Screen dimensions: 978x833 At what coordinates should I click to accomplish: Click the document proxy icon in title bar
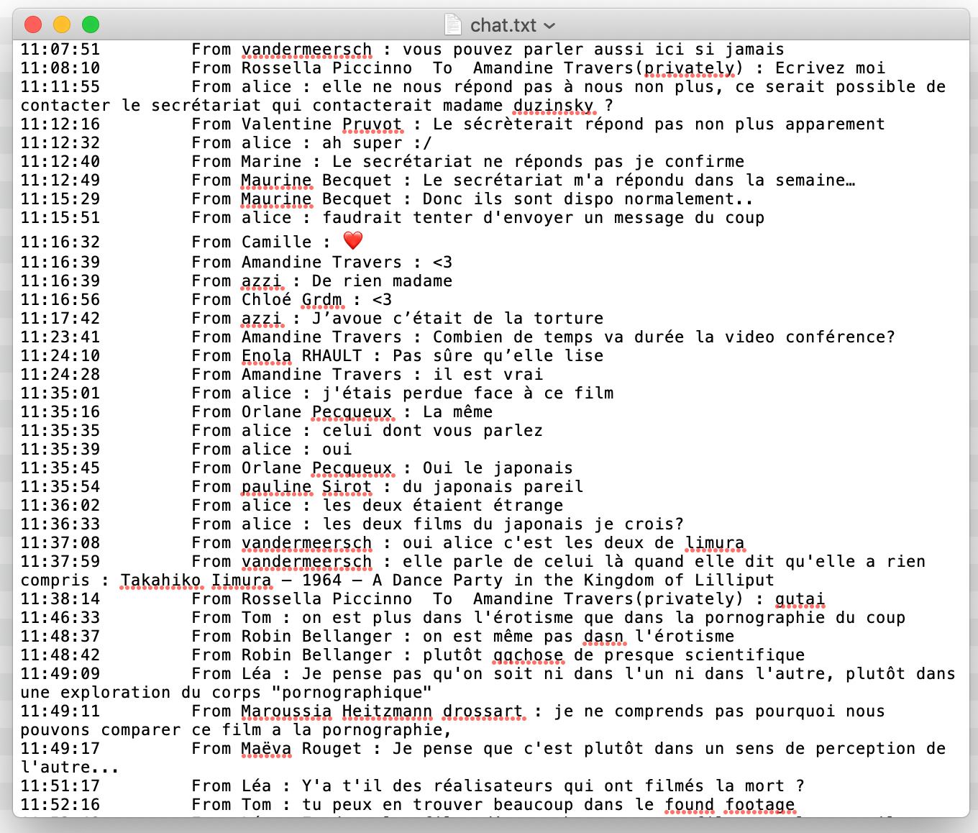click(452, 25)
